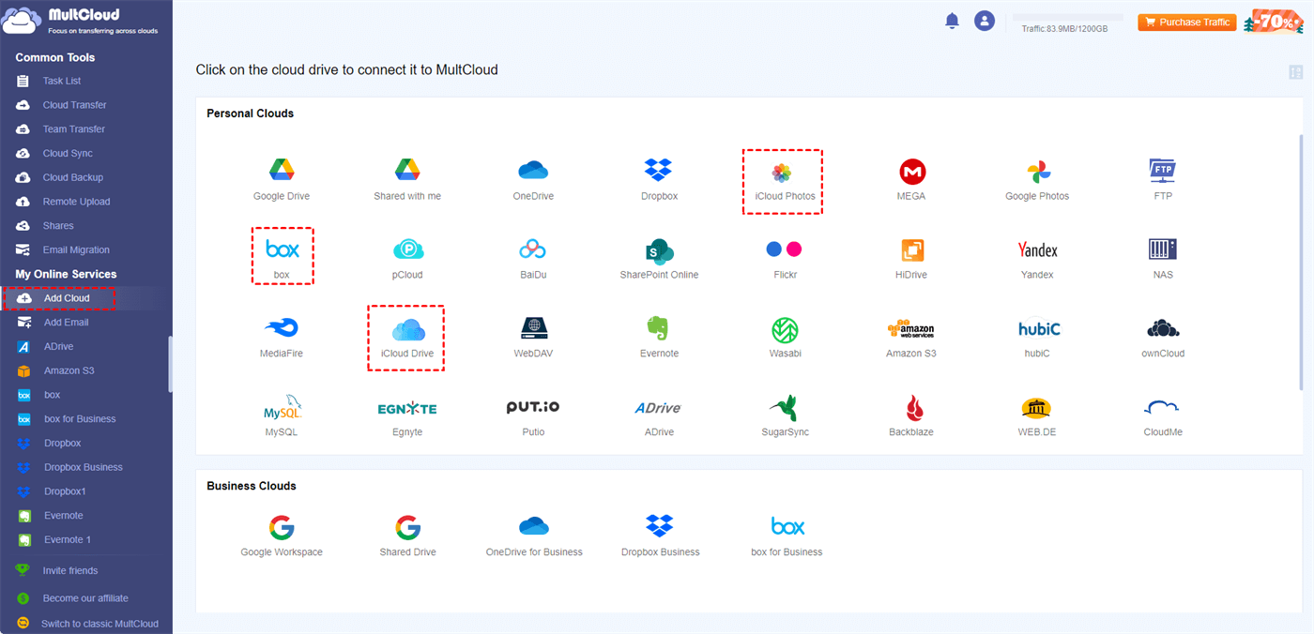1314x634 pixels.
Task: Click Become our affiliate link
Action: point(85,598)
